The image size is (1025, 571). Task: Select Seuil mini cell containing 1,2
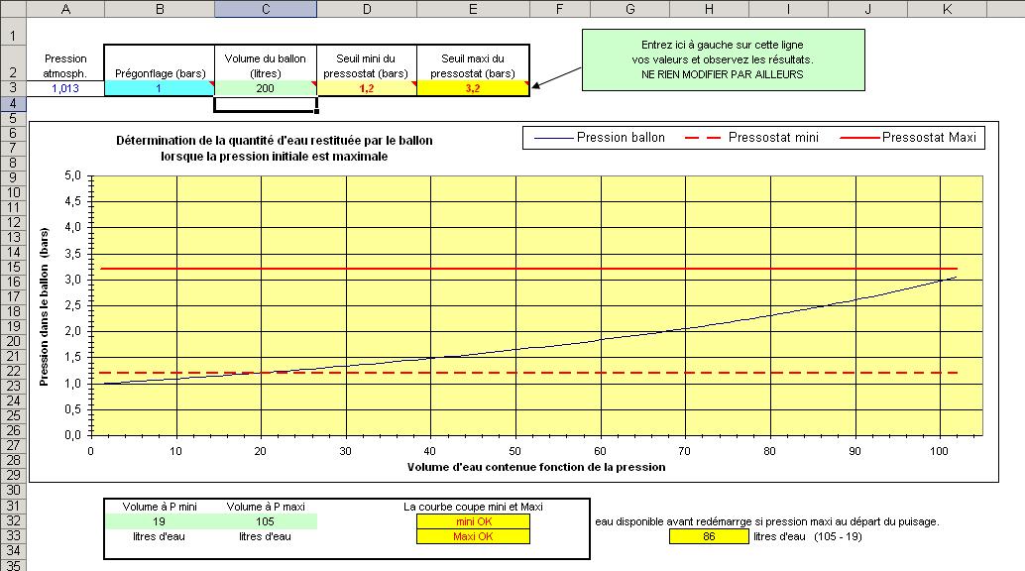(367, 88)
